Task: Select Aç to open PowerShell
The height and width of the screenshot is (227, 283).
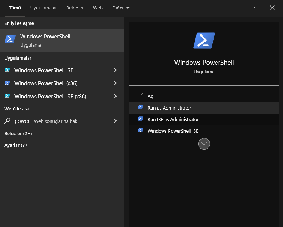Action: pos(204,96)
